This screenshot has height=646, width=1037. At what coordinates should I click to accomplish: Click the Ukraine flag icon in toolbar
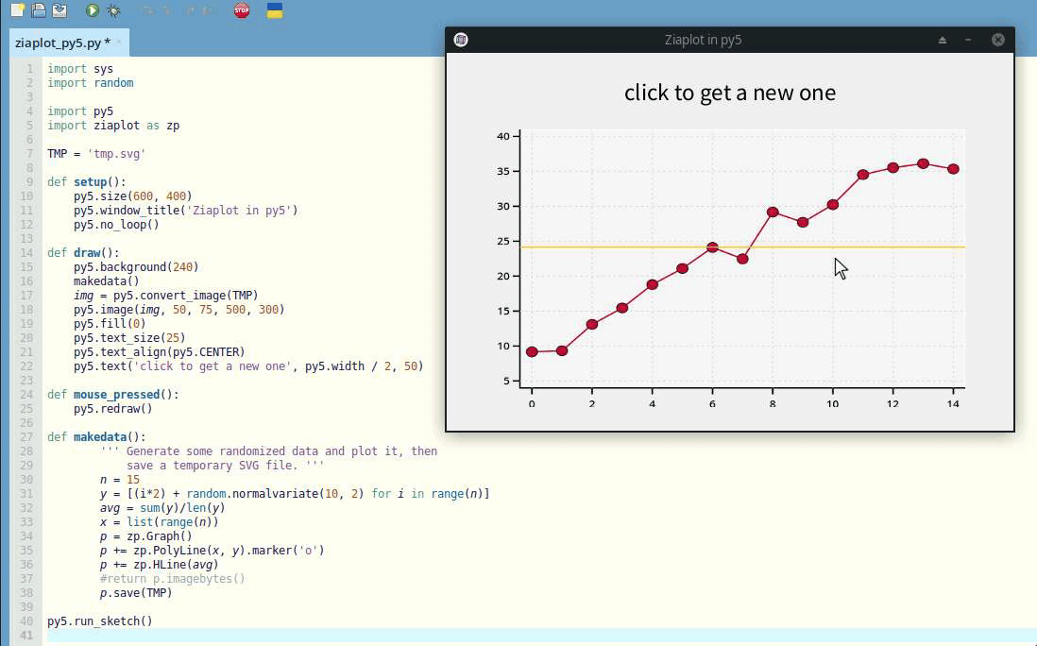tap(275, 10)
